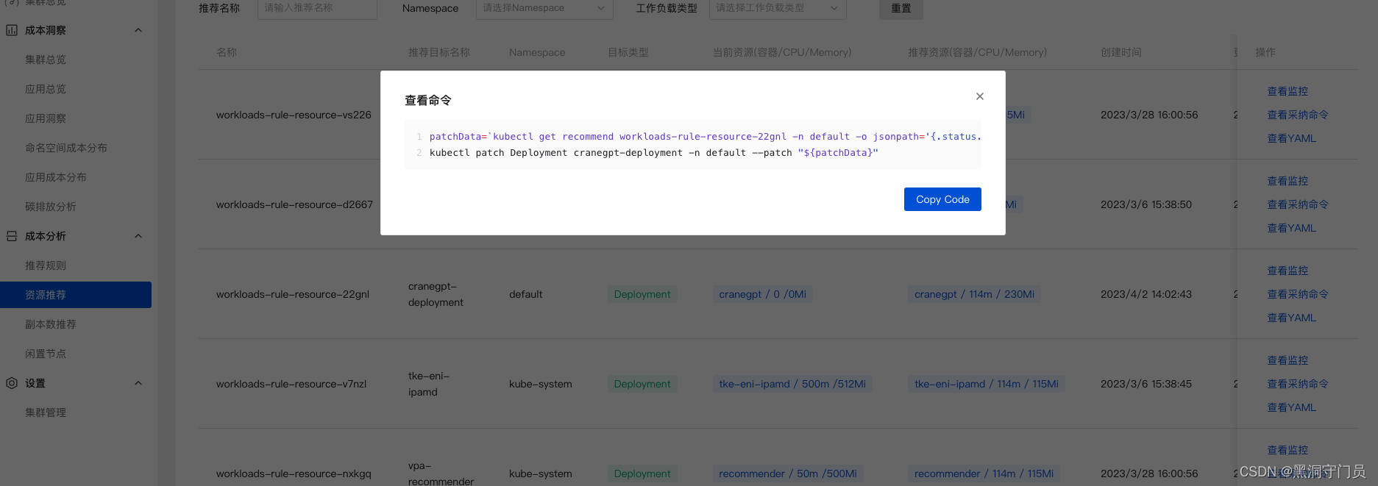Click the 设置 gear icon in sidebar
Viewport: 1378px width, 486px height.
pos(12,383)
